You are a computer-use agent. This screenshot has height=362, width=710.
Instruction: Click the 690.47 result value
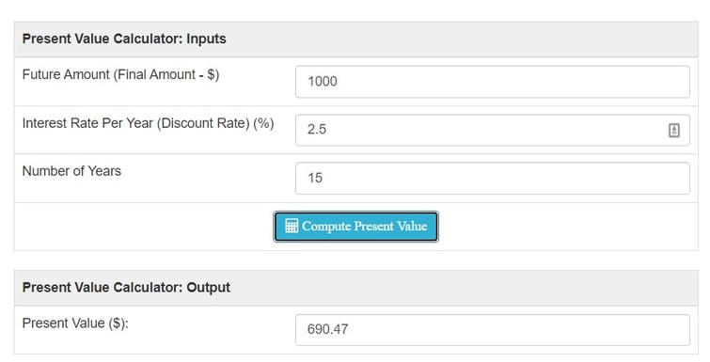click(328, 329)
